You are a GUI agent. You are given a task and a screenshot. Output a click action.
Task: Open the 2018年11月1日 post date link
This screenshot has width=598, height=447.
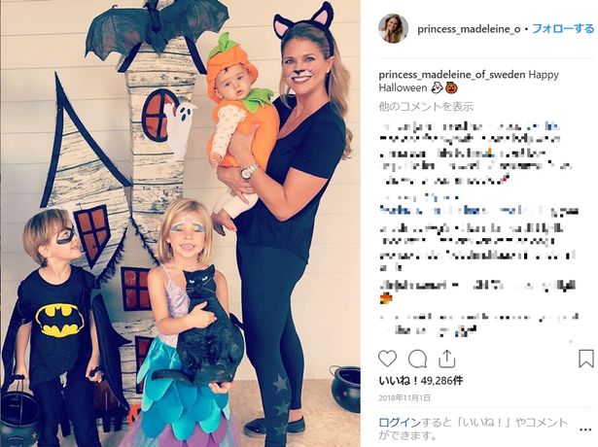[x=405, y=397]
